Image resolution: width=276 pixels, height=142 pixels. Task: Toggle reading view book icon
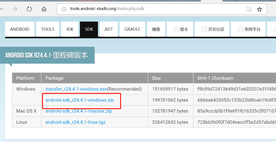coord(249,9)
